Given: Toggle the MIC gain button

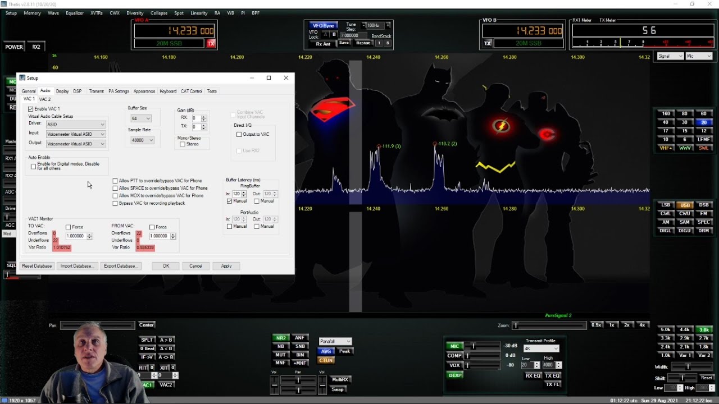Looking at the screenshot, I should coord(454,346).
